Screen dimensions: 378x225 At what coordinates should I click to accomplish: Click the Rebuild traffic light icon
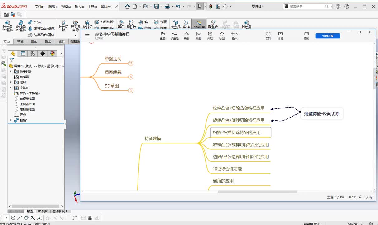click(x=211, y=6)
